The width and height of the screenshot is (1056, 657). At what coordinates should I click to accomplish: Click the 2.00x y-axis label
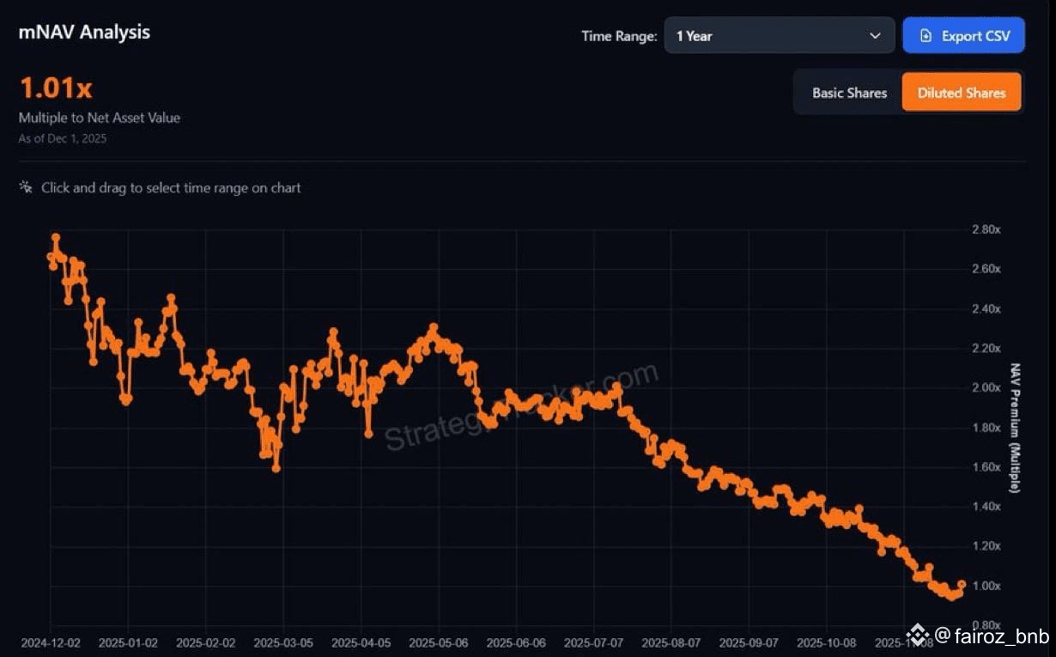click(x=986, y=388)
